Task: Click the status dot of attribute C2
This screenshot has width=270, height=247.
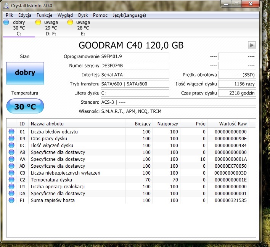Action: coord(11,180)
